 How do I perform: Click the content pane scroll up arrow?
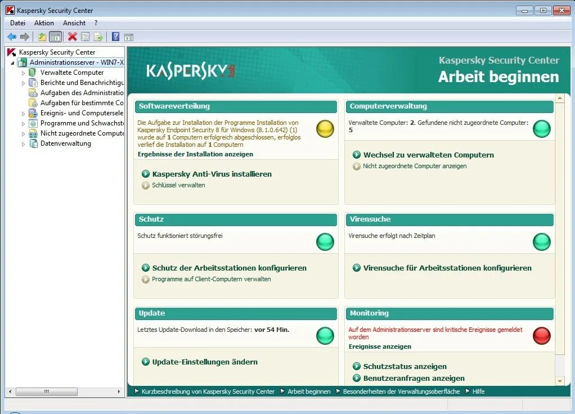560,98
